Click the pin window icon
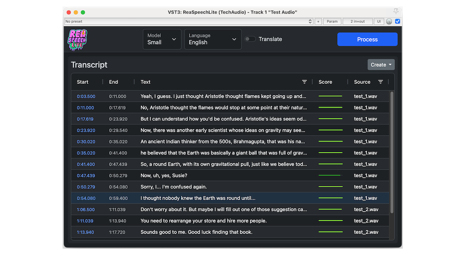 [396, 11]
